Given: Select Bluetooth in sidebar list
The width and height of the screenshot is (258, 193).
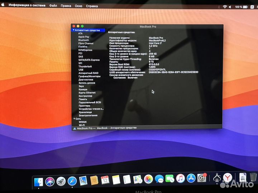Looking at the screenshot, I should pos(83,40).
